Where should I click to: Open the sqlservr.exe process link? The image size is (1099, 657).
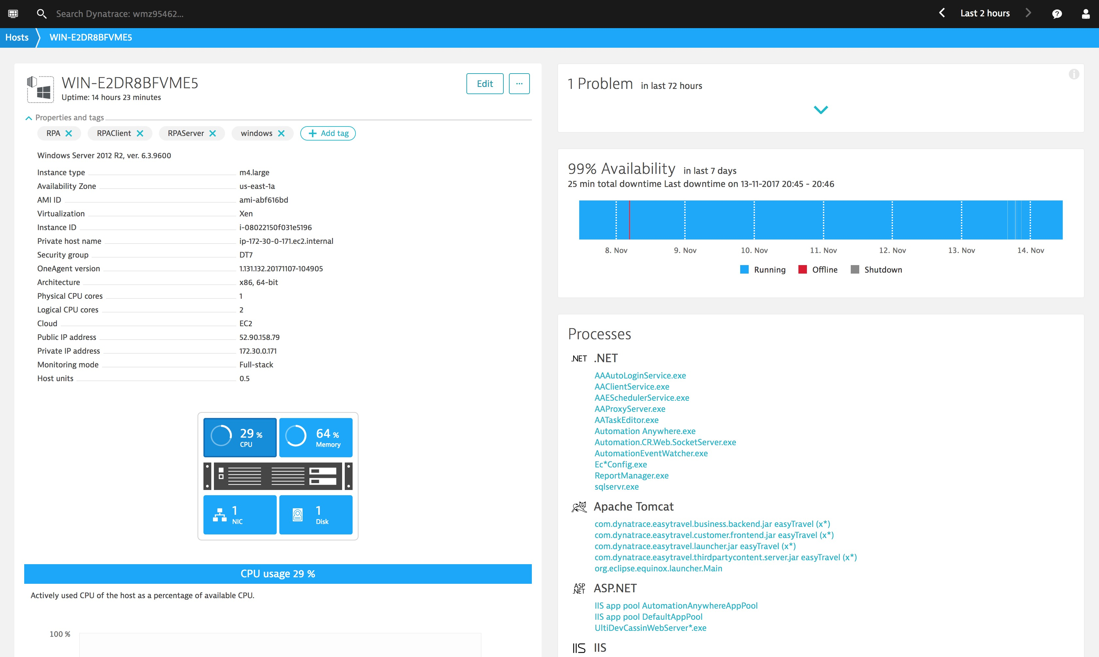point(617,486)
